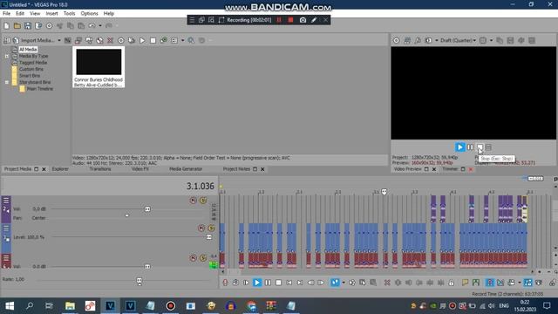The image size is (558, 314).
Task: Capture Bandicam screenshot with camera icon
Action: click(x=303, y=20)
